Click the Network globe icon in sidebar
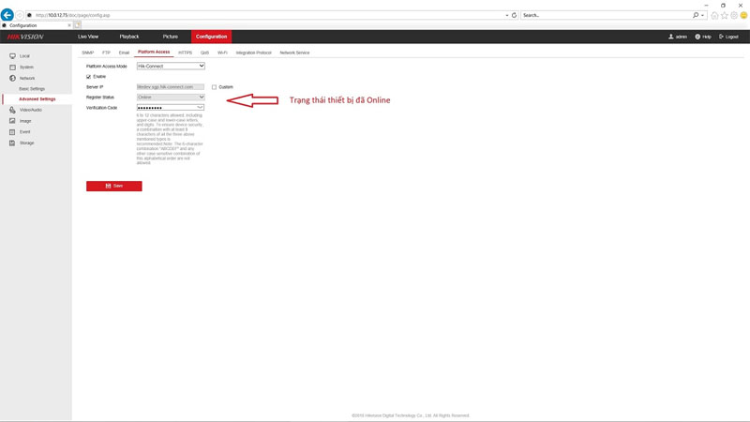The image size is (750, 422). (x=12, y=78)
